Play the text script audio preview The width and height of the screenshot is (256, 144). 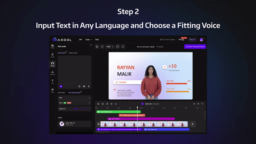61,86
